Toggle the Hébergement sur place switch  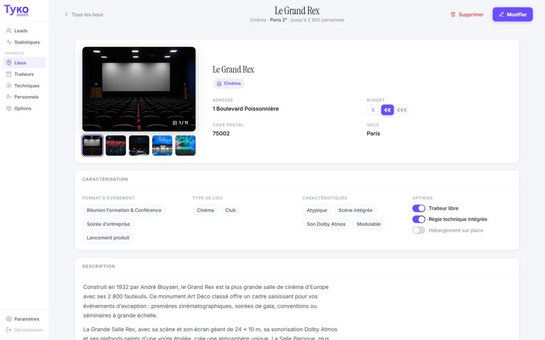pyautogui.click(x=418, y=231)
